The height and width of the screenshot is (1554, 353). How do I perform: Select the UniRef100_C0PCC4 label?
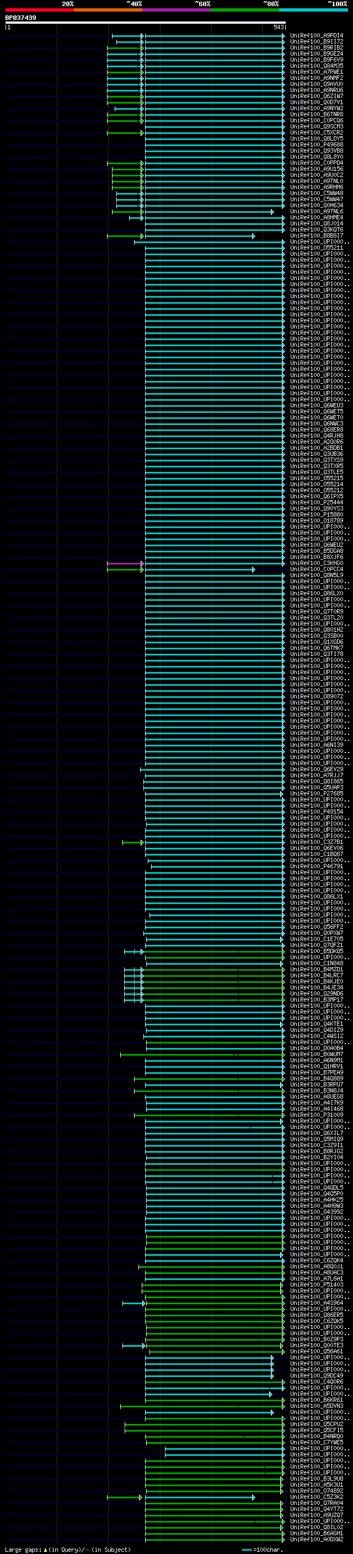pyautogui.click(x=316, y=569)
